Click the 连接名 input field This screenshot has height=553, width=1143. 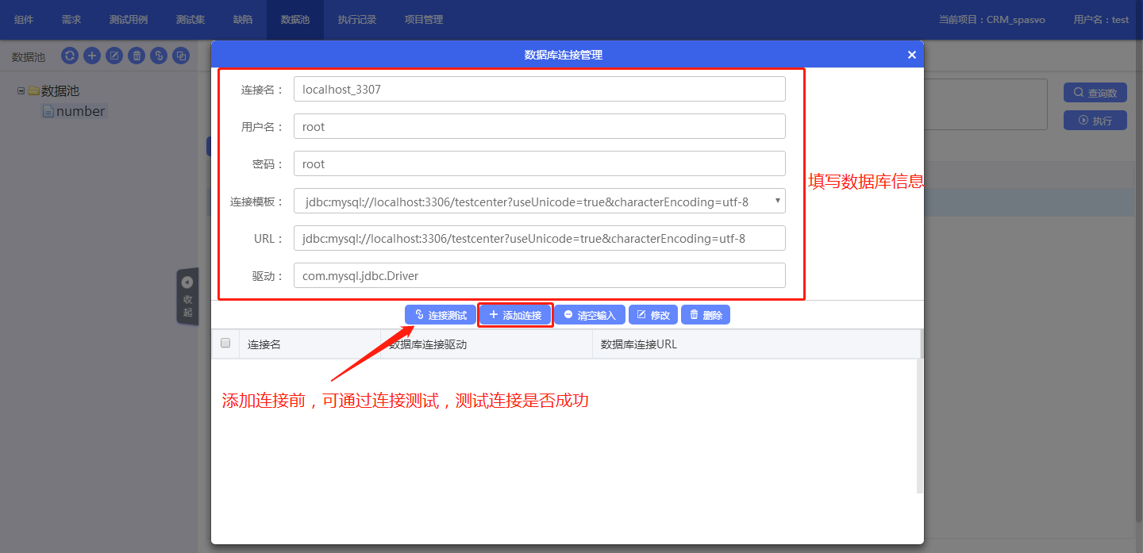point(539,90)
